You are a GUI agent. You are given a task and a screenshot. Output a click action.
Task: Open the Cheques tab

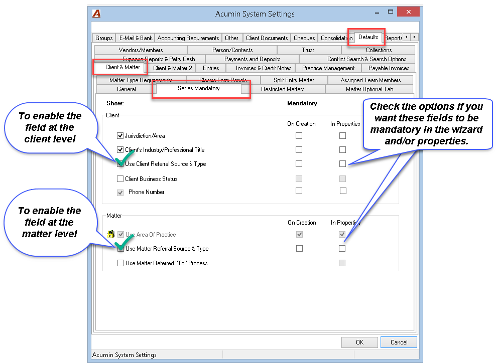pos(304,38)
